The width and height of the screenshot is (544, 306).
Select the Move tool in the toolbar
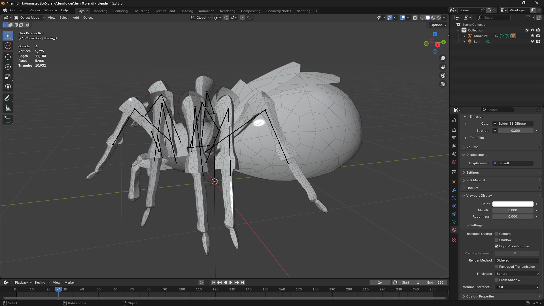(8, 57)
